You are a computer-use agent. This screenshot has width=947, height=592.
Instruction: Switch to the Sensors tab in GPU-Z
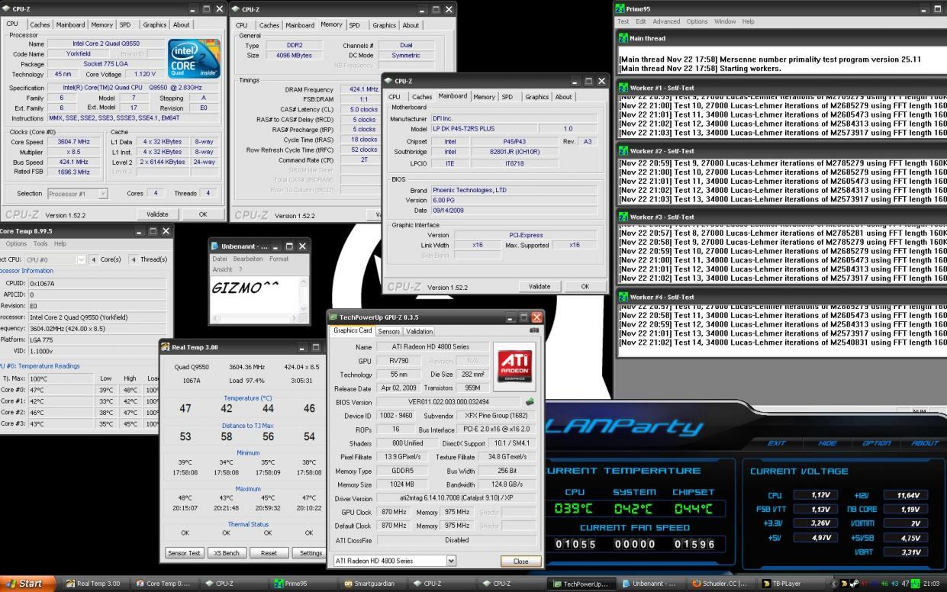click(388, 331)
